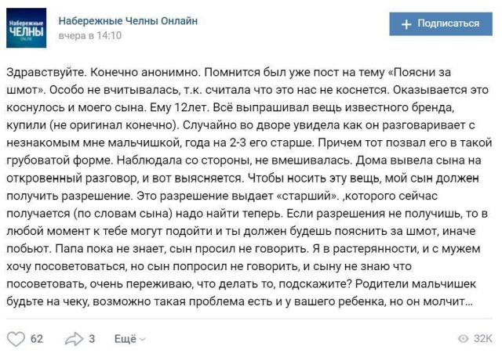Click the chevron beside Ещё
The width and height of the screenshot is (502, 357).
pos(142,340)
